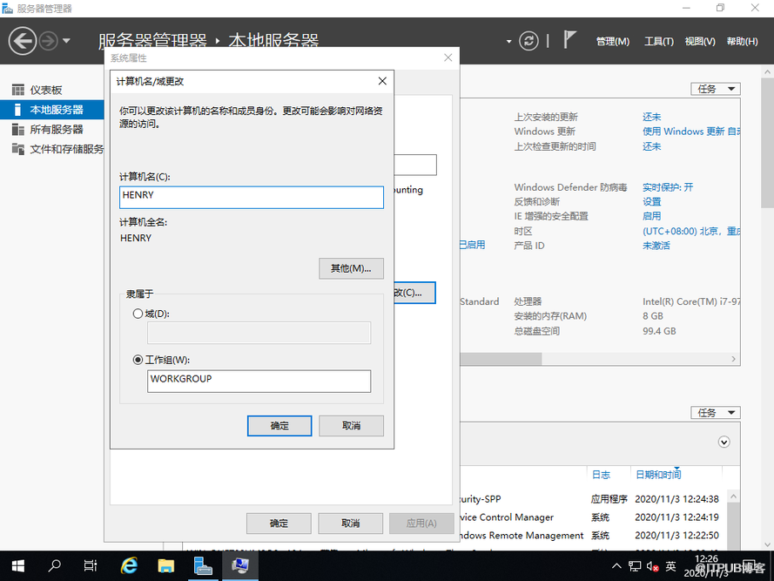Click the back navigation arrow icon

pos(23,41)
